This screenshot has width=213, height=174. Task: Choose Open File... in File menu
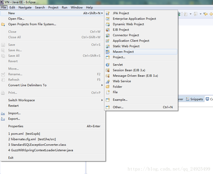point(52,19)
